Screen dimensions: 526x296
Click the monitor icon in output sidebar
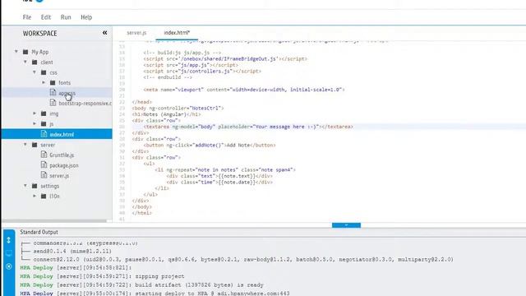click(9, 253)
